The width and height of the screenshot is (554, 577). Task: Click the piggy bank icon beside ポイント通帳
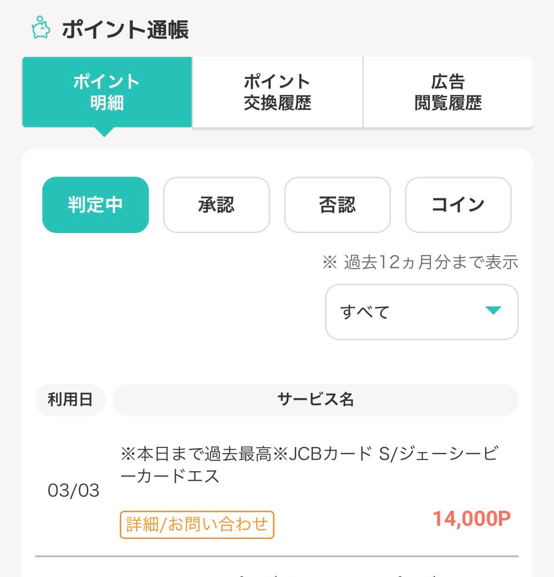[x=41, y=28]
